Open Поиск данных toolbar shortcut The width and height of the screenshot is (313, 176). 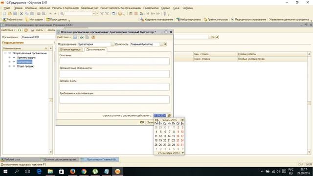57,20
